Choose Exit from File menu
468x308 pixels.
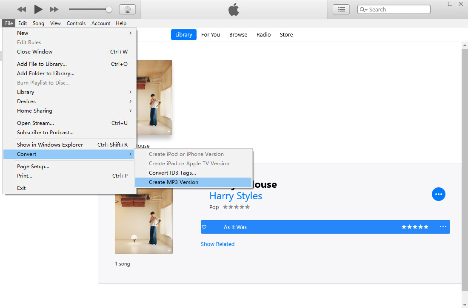pos(69,188)
